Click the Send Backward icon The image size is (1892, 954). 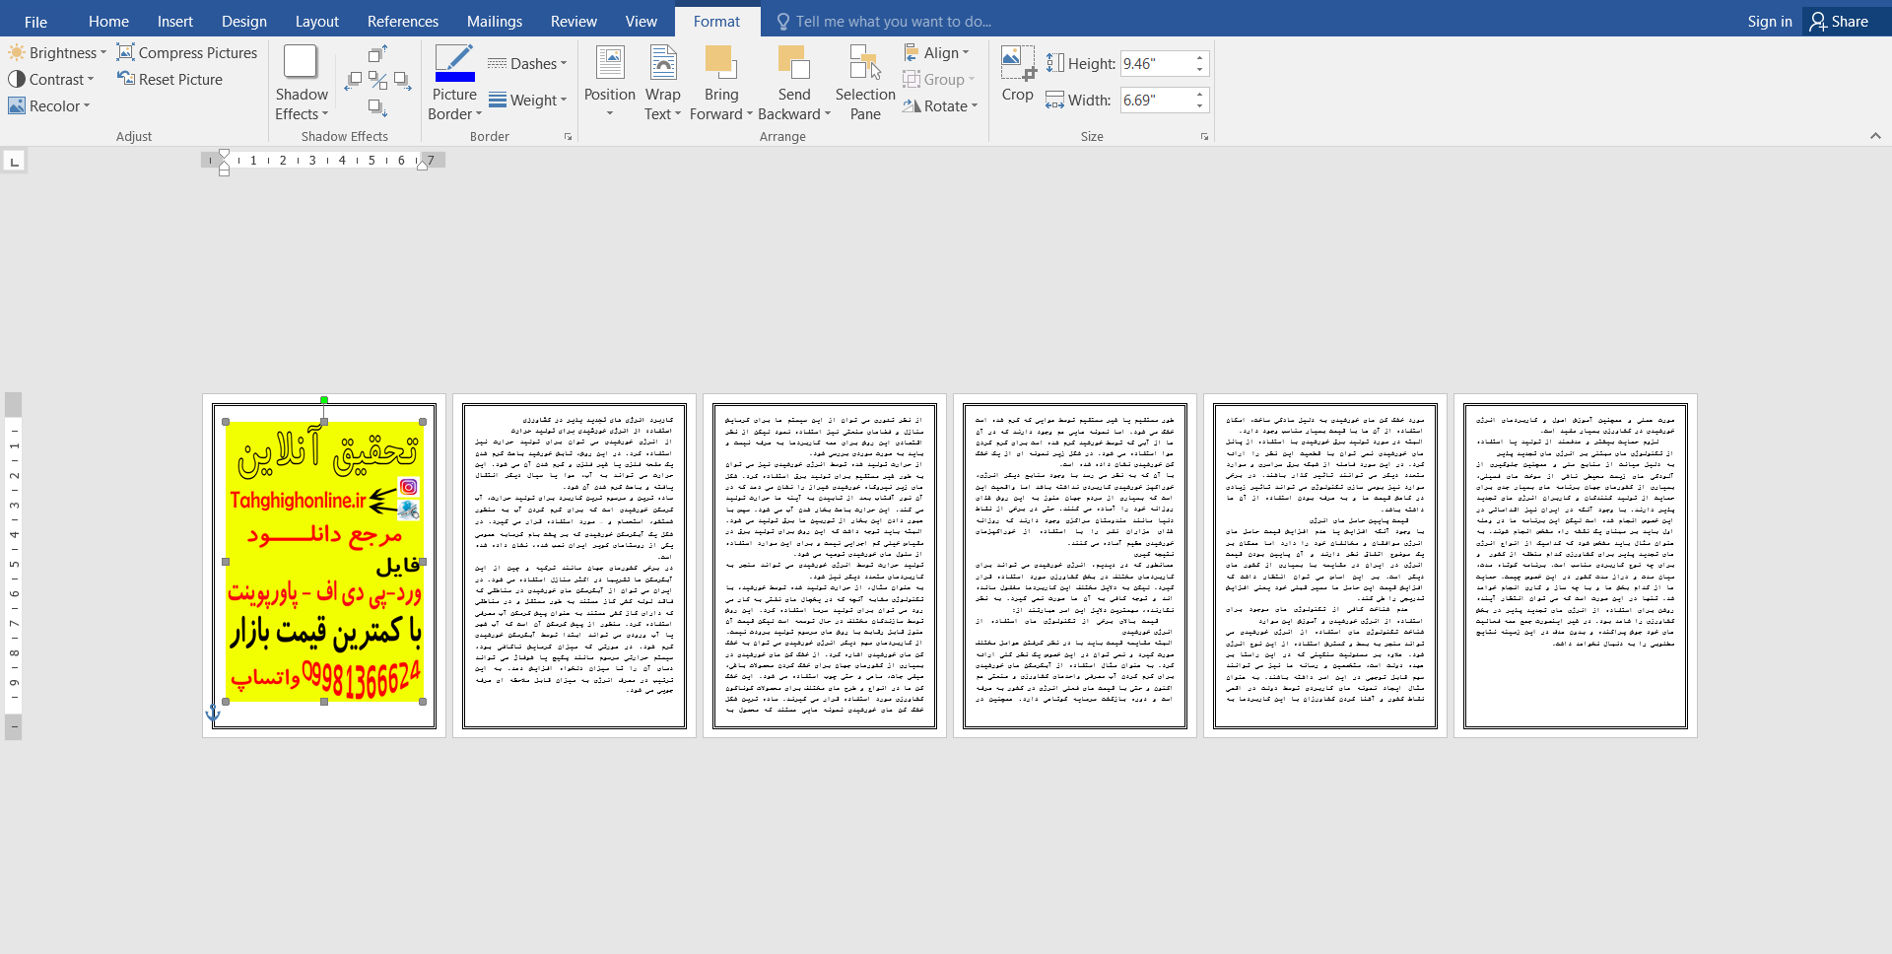(794, 63)
